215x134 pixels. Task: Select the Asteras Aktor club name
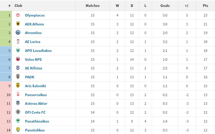pyautogui.click(x=36, y=103)
